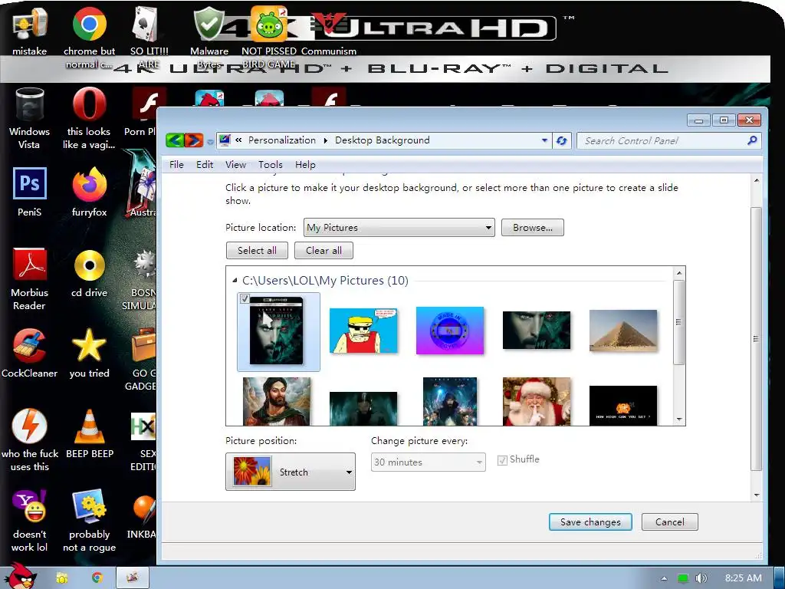Click the orange Forward navigation arrow
The width and height of the screenshot is (785, 589).
point(194,140)
